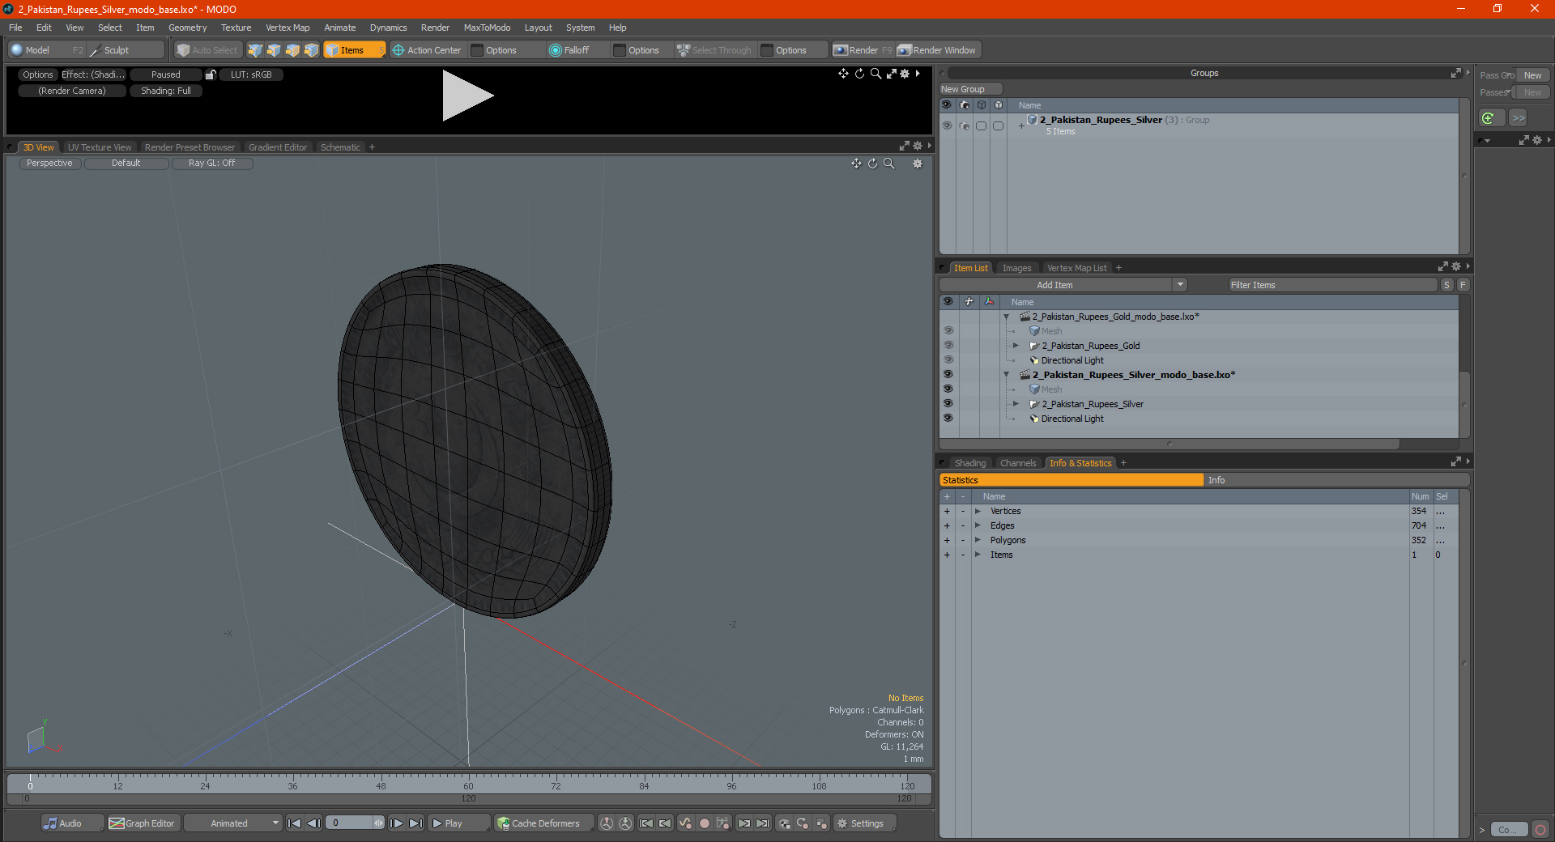
Task: Toggle visibility of Silver_modo_base.lxo scene
Action: point(948,375)
